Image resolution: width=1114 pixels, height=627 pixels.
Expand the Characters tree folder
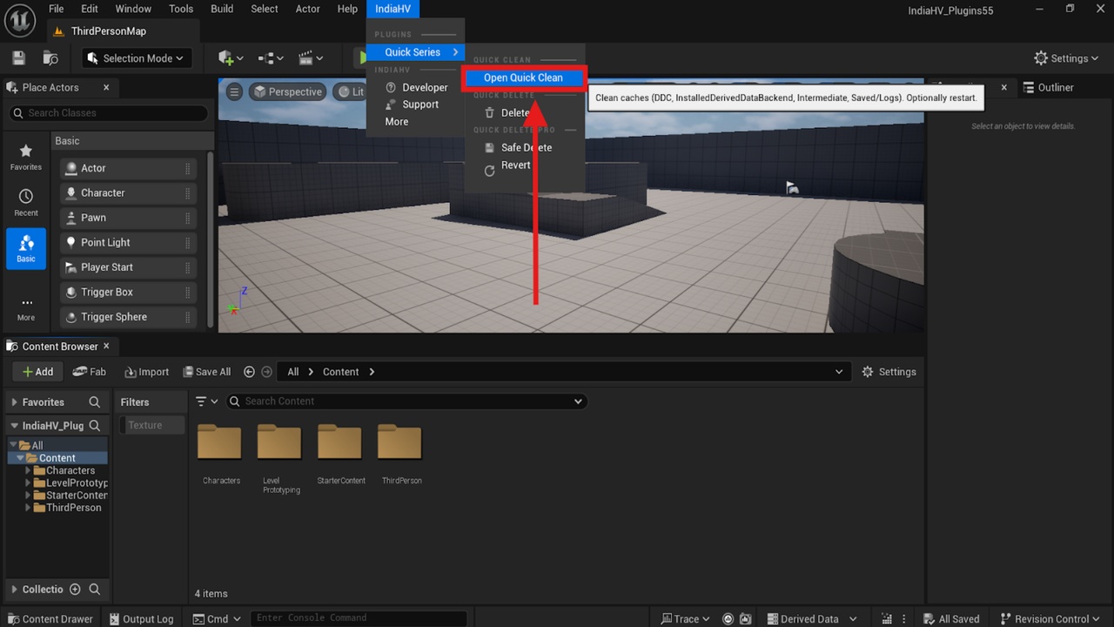pos(29,470)
